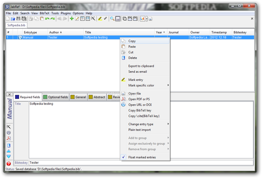The height and width of the screenshot is (178, 262).
Task: Click the Copy toolbar icon
Action: point(37,19)
